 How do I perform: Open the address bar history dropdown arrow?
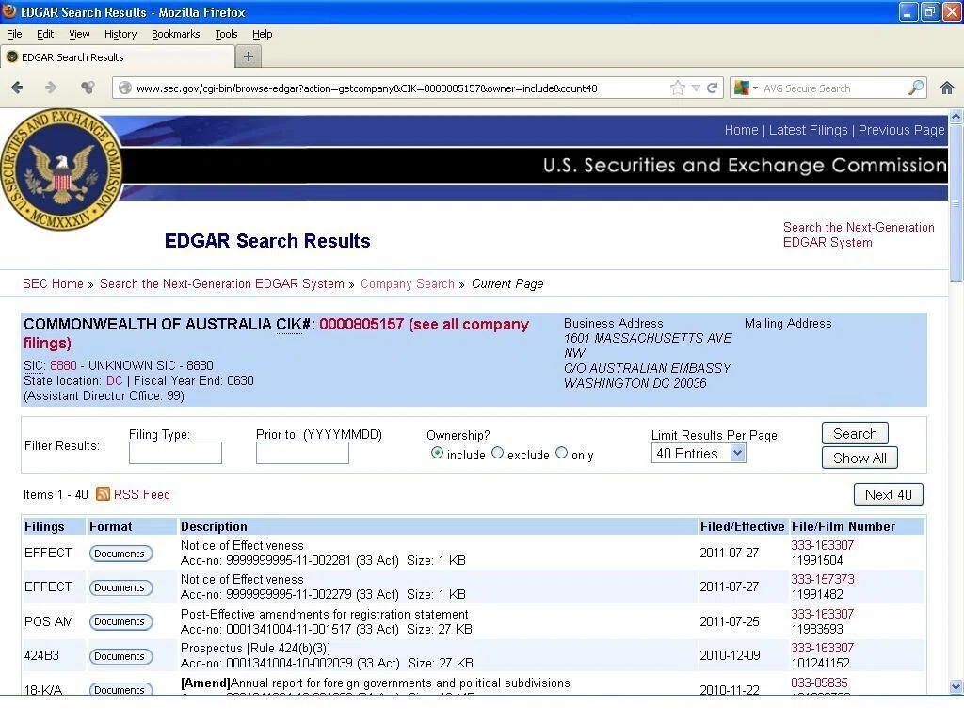click(x=696, y=88)
